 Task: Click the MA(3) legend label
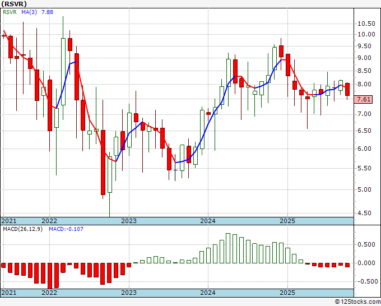point(29,12)
